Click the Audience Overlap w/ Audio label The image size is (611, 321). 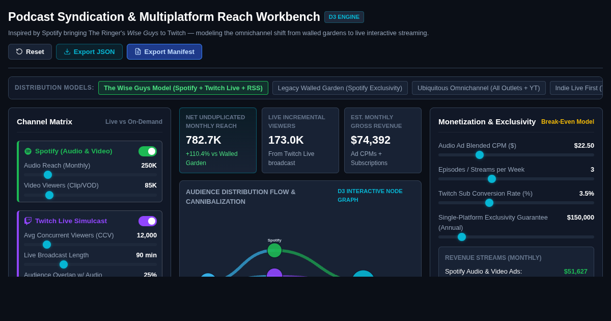coord(63,274)
